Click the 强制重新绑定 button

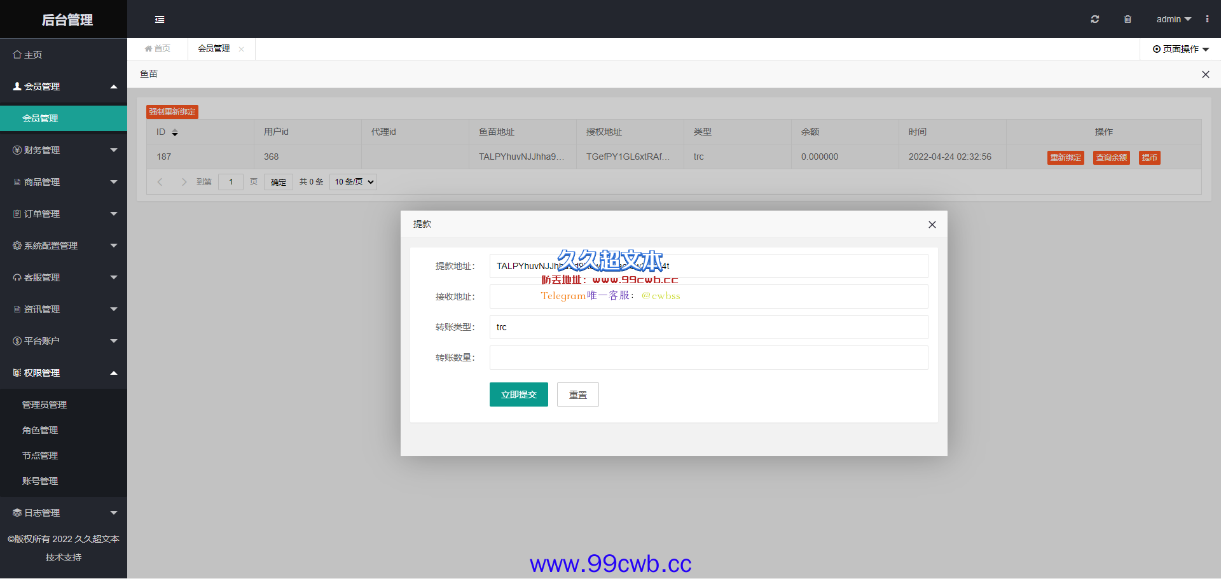click(172, 112)
